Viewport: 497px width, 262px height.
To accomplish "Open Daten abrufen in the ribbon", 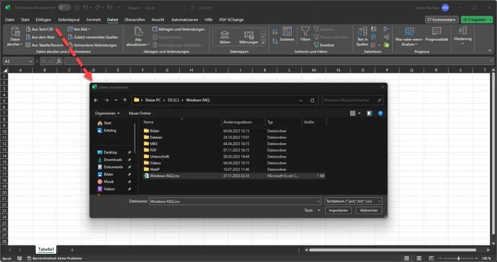I will (15, 36).
